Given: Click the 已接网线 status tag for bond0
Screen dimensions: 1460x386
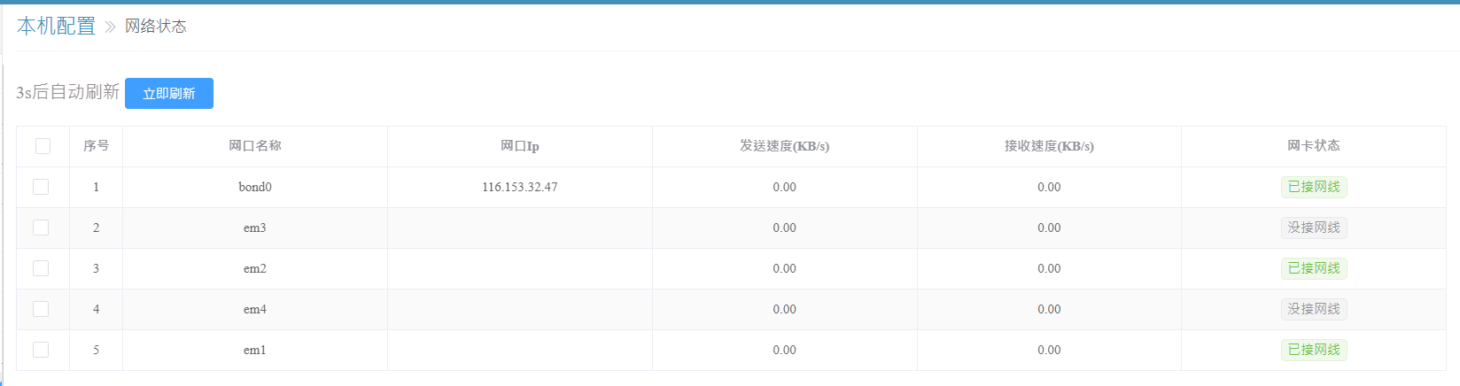Looking at the screenshot, I should 1313,187.
